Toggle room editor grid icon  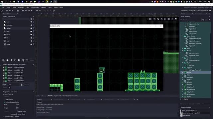(x=150, y=19)
